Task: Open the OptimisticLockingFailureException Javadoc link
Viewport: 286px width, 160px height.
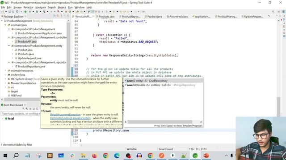Action: (70, 118)
